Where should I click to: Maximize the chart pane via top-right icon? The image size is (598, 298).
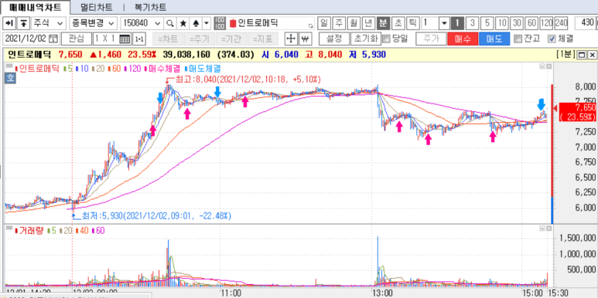pos(582,55)
